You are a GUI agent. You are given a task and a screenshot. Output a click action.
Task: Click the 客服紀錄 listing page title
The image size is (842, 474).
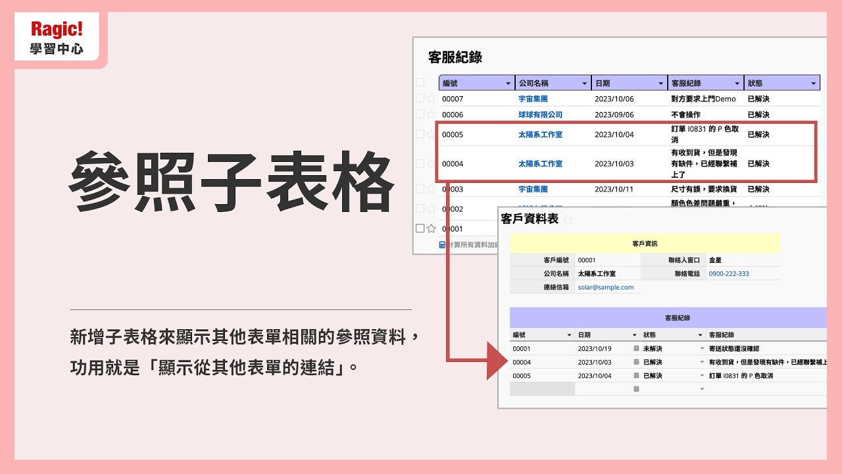point(455,57)
